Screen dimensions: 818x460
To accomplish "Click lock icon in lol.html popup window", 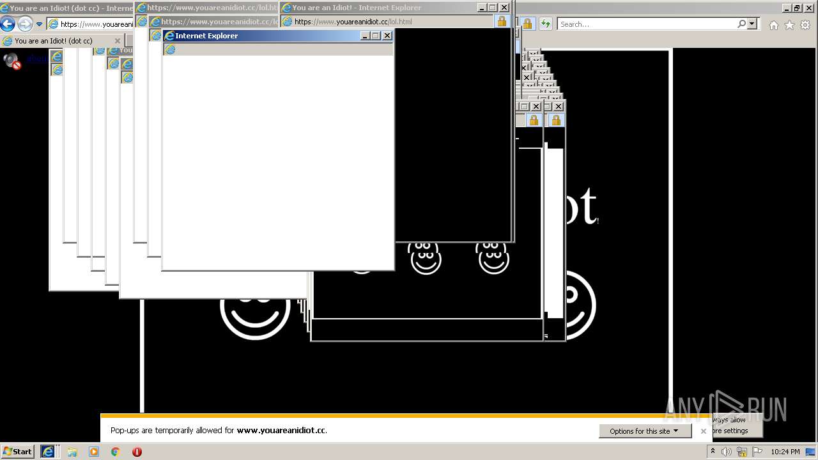I will (x=502, y=21).
